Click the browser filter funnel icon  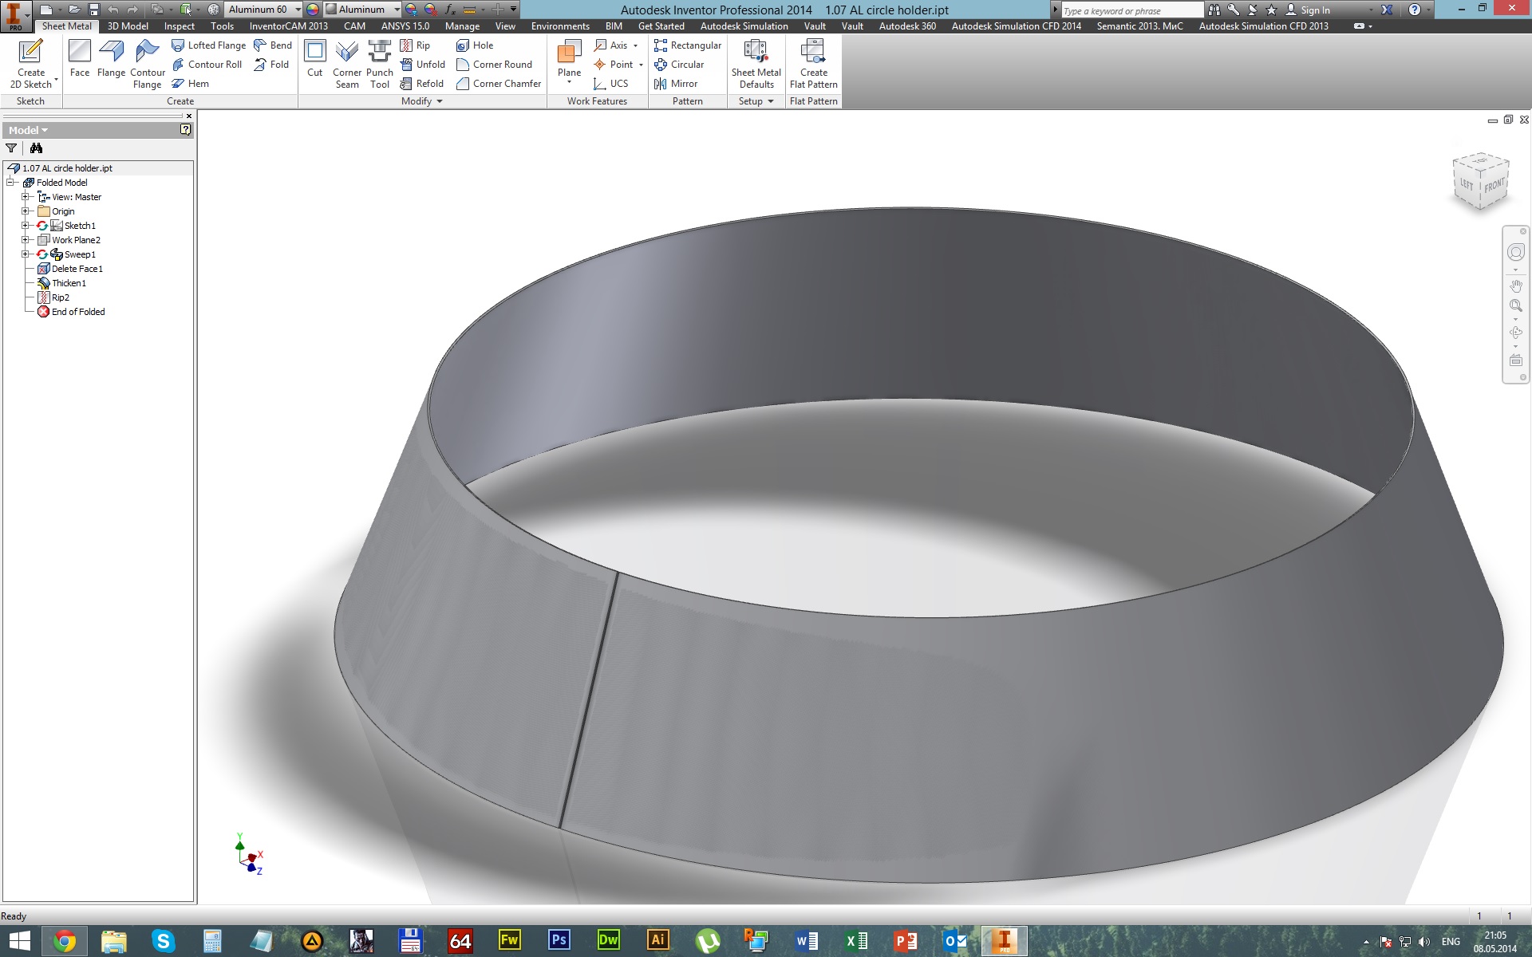point(11,148)
